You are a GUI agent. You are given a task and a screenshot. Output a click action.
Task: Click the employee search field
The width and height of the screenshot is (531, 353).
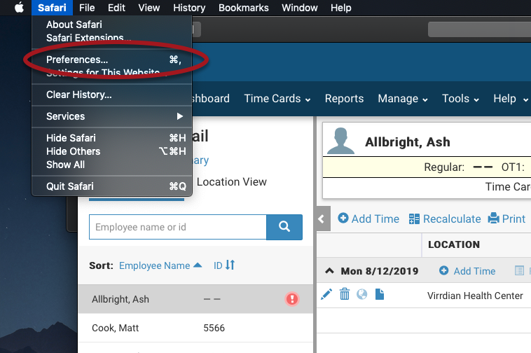coord(178,227)
